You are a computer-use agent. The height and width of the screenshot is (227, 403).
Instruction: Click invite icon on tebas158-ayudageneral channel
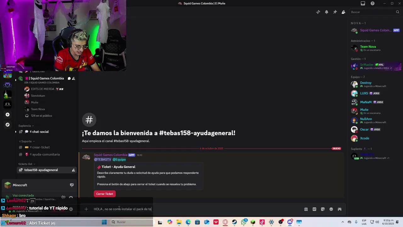[73, 170]
